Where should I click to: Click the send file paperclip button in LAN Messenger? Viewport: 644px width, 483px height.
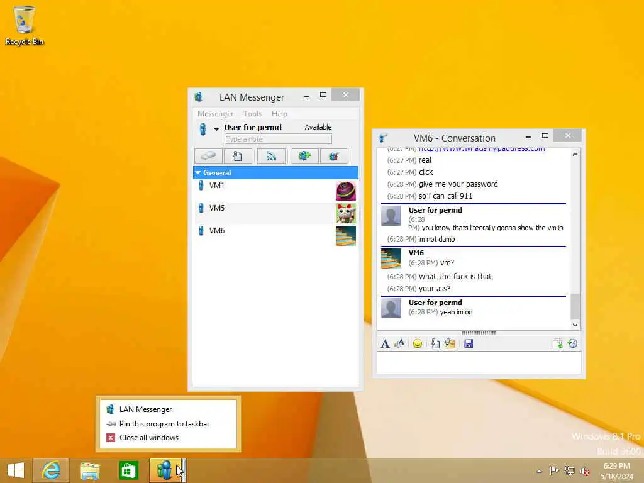[237, 156]
